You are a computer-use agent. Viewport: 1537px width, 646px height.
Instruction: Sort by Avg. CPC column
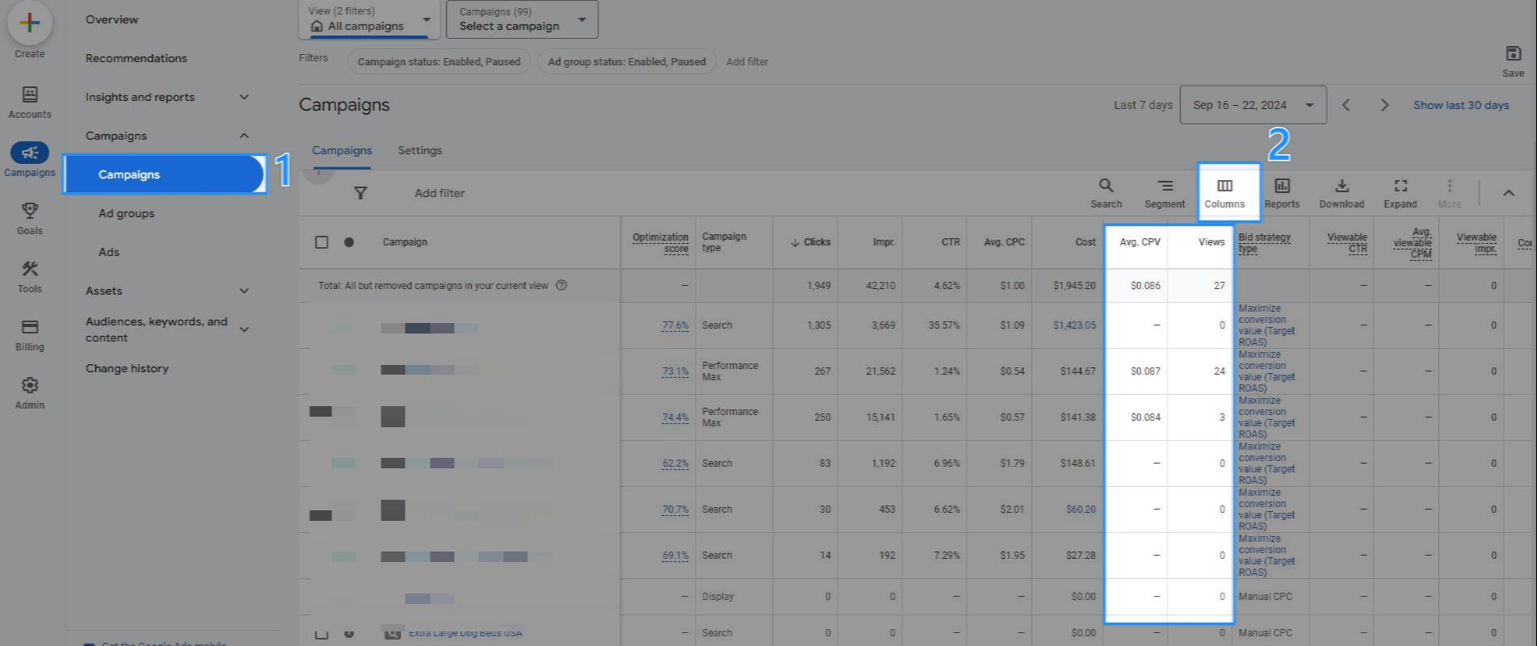[1004, 242]
